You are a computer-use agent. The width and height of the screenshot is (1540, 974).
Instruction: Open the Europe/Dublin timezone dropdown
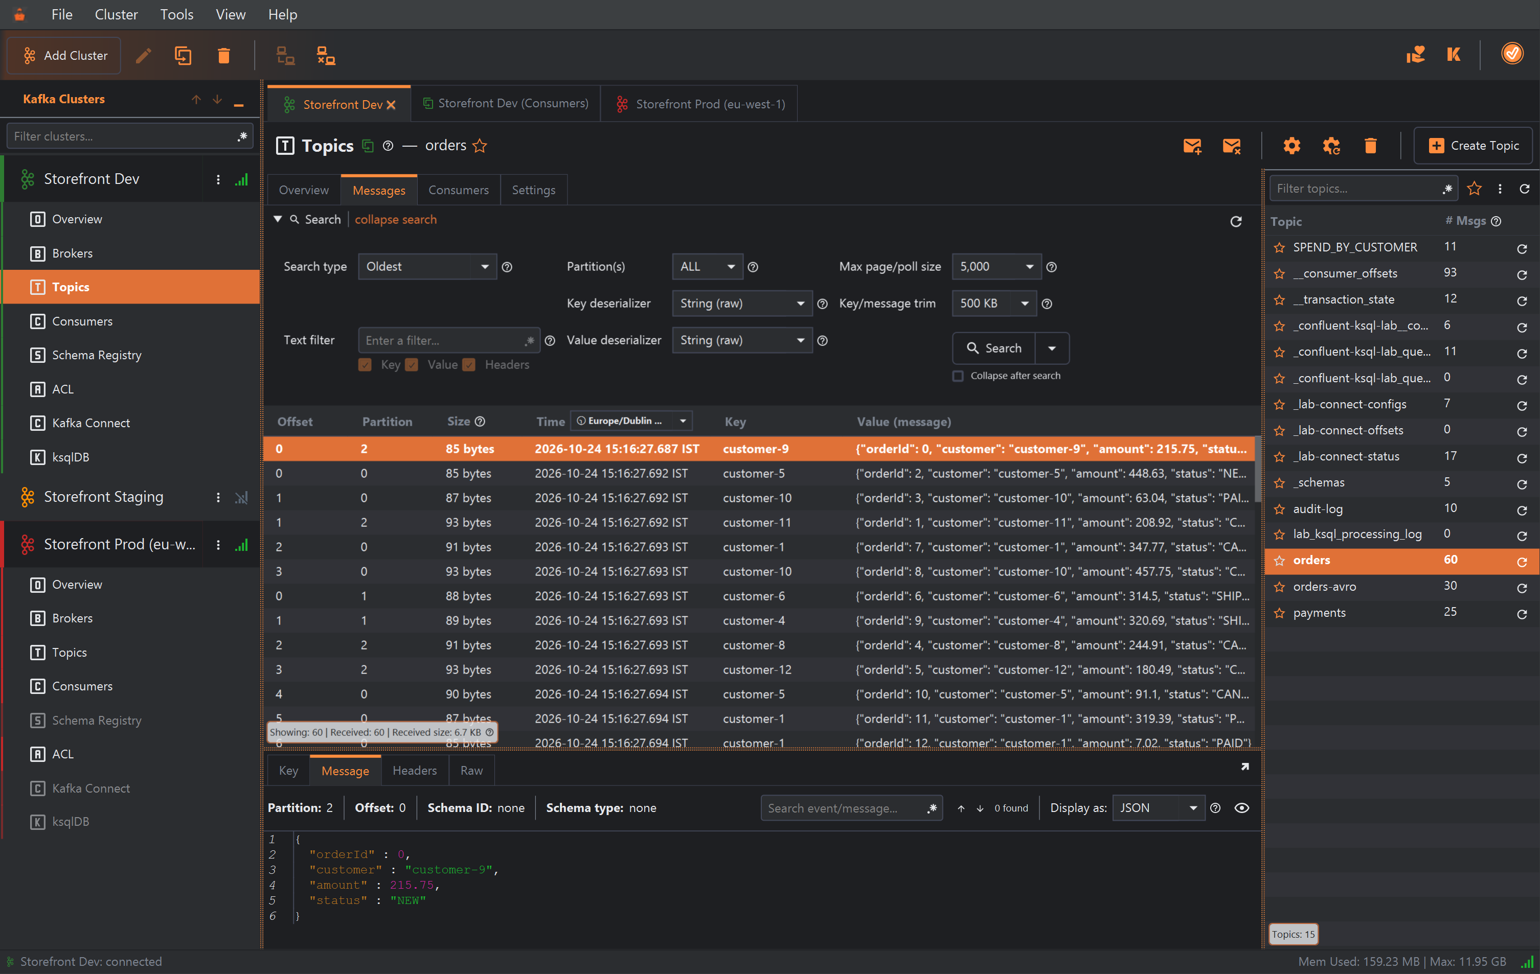(631, 421)
